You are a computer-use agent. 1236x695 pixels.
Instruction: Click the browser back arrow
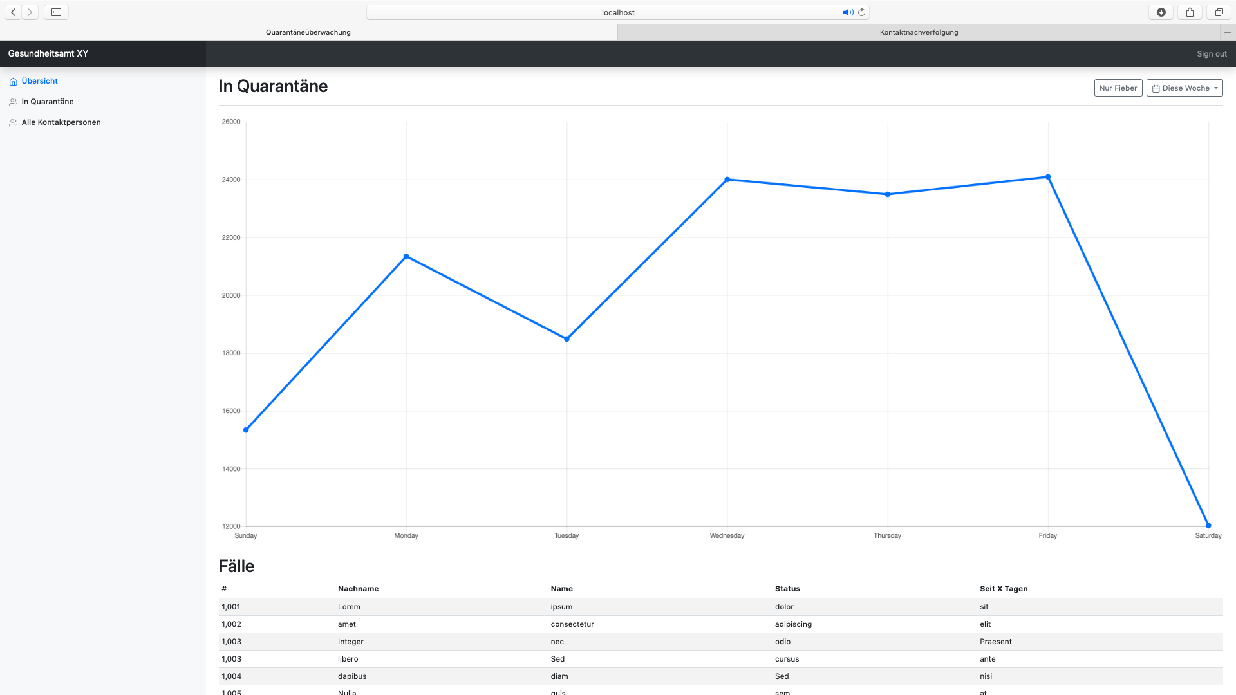point(14,12)
